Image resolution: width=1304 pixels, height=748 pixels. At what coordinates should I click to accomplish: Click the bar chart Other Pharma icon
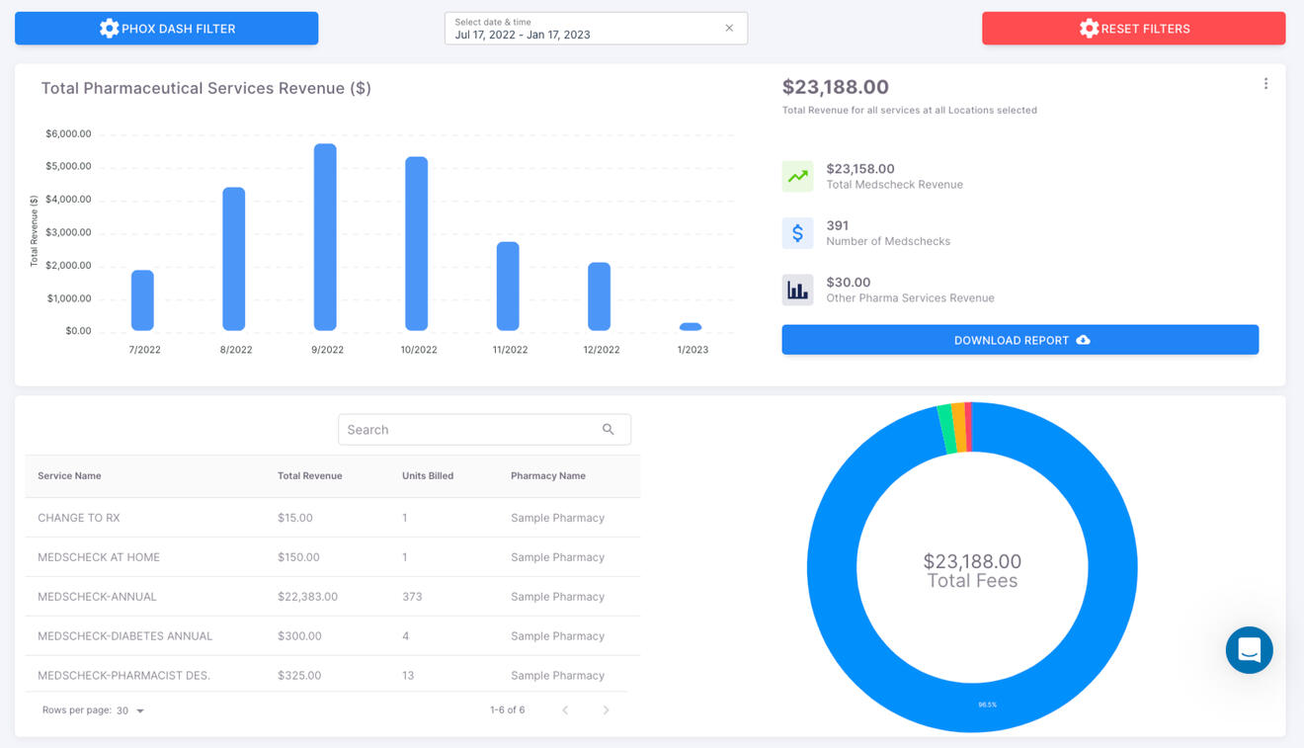click(x=797, y=290)
